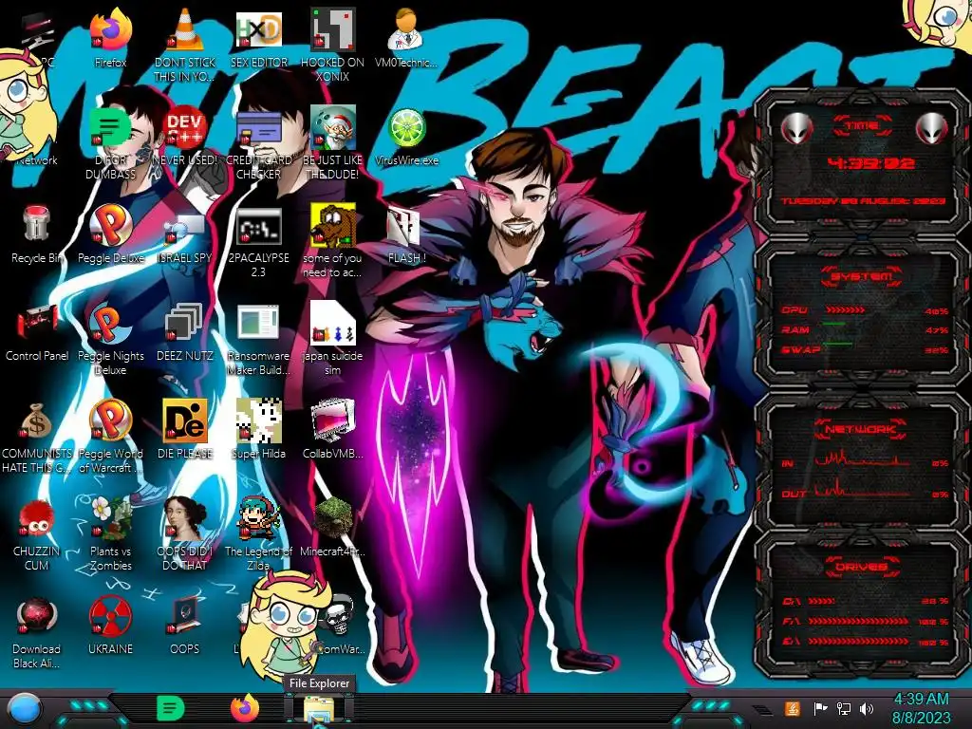Click the F:\ drive bar in Drives widget
Screen dimensions: 972x729
click(x=858, y=621)
